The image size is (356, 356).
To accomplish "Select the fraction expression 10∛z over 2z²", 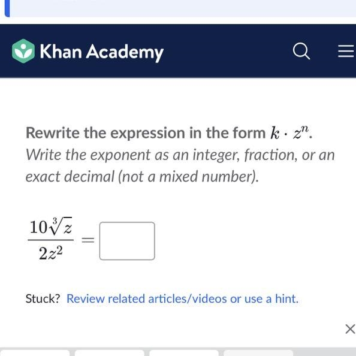I will pos(50,239).
